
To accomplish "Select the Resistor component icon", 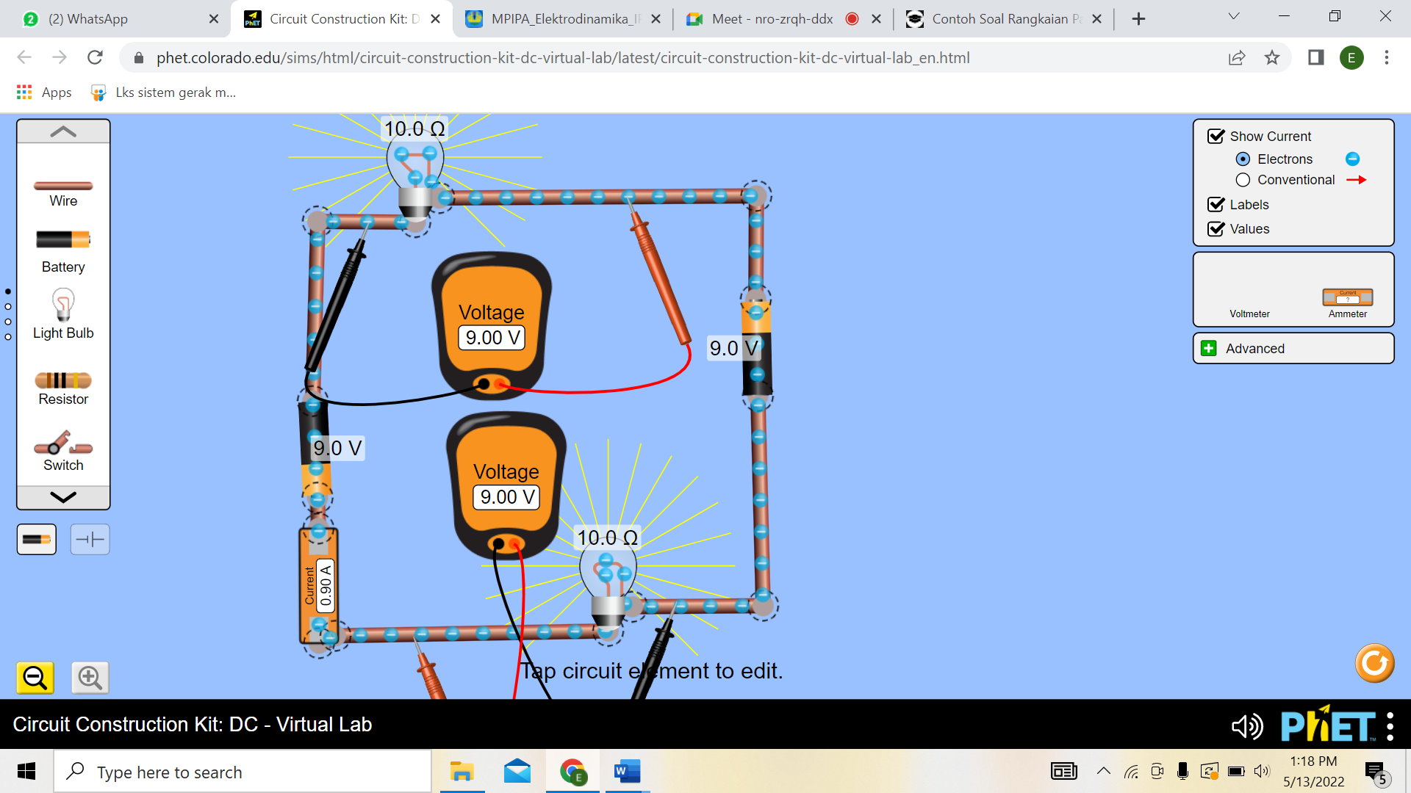I will [x=63, y=380].
